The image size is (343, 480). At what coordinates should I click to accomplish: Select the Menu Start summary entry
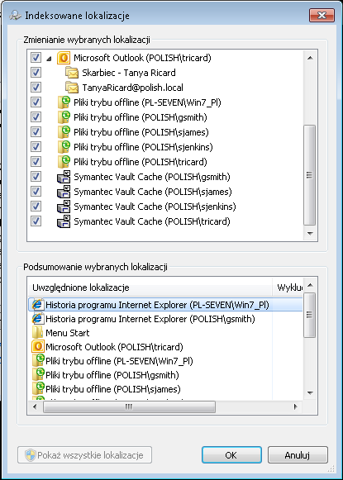[68, 333]
